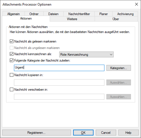
Task: Switch to the Planer tab
Action: point(104,14)
